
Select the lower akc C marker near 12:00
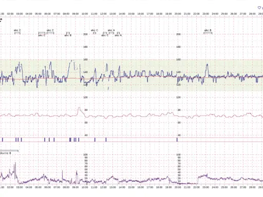105,34
